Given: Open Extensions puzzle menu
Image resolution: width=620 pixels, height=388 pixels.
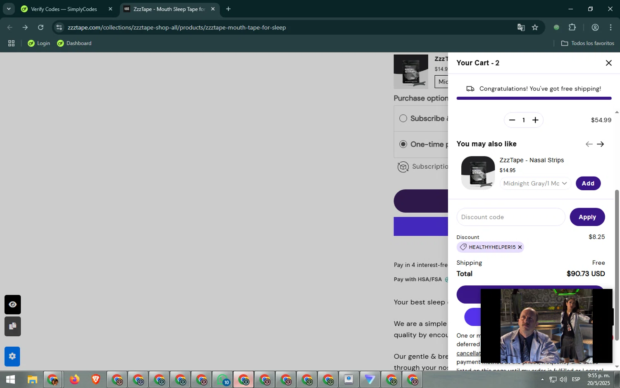Looking at the screenshot, I should click(x=572, y=27).
